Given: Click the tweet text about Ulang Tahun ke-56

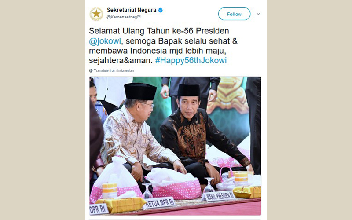Looking at the screenshot, I should (163, 46).
